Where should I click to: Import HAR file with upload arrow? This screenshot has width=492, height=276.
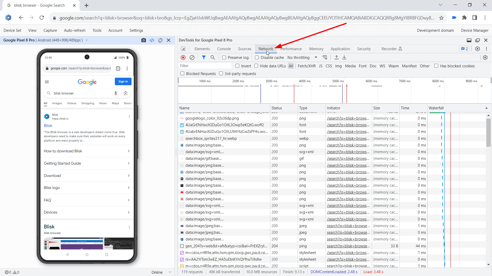pos(337,58)
